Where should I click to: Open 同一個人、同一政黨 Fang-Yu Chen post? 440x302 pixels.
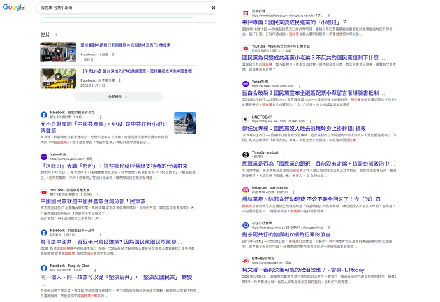(x=116, y=277)
